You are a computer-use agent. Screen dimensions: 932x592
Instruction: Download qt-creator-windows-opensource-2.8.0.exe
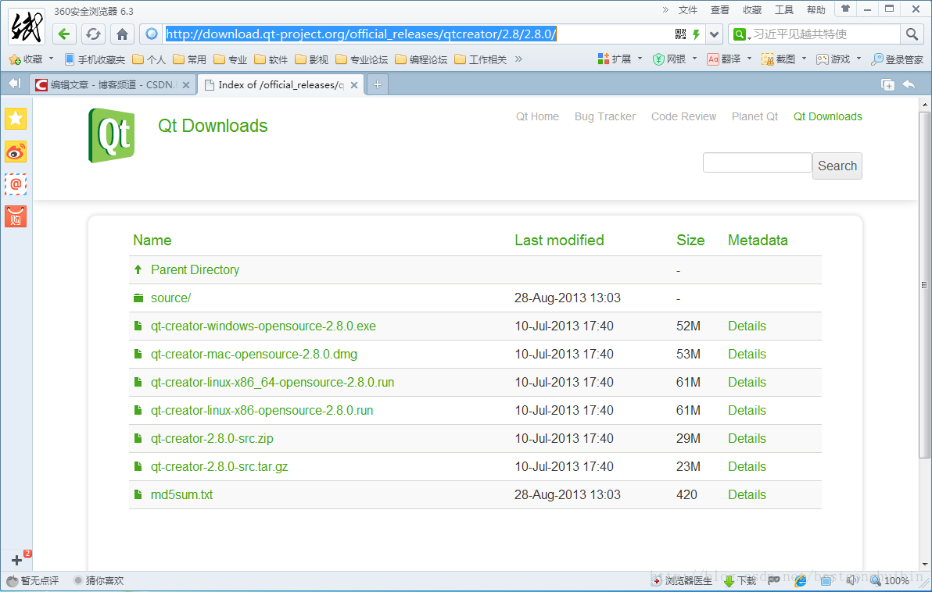pos(263,326)
